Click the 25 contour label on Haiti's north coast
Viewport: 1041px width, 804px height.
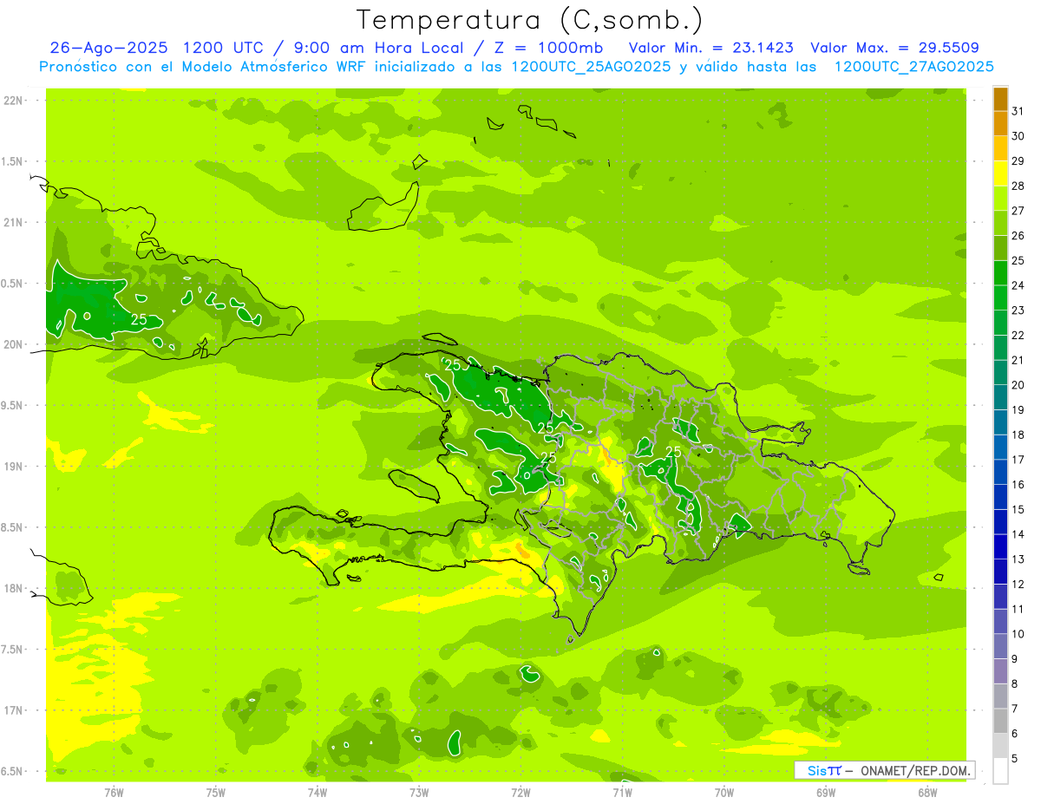[x=453, y=365]
